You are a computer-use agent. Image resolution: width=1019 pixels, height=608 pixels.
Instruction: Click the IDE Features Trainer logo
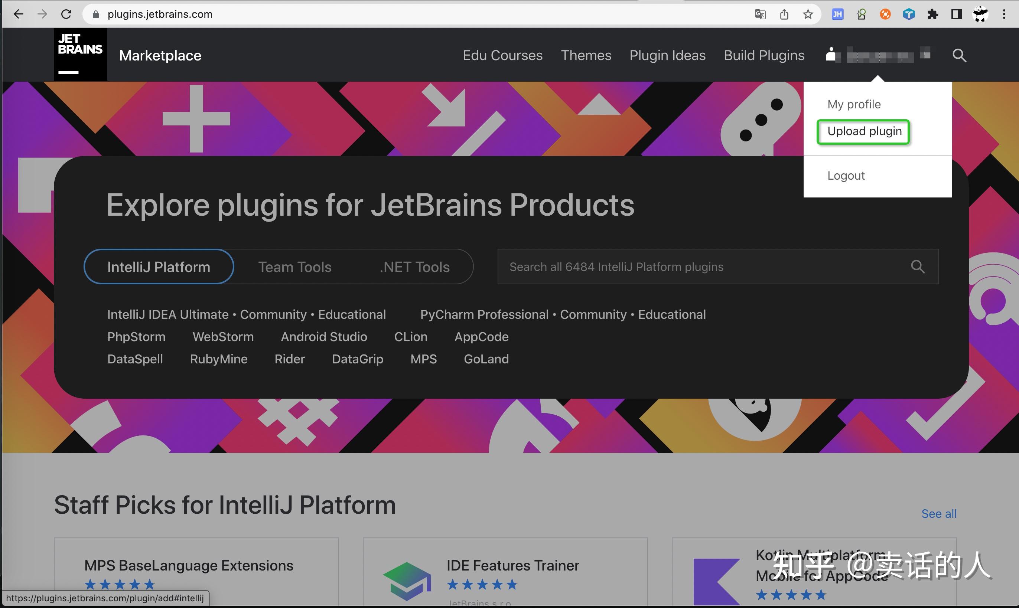coord(407,581)
